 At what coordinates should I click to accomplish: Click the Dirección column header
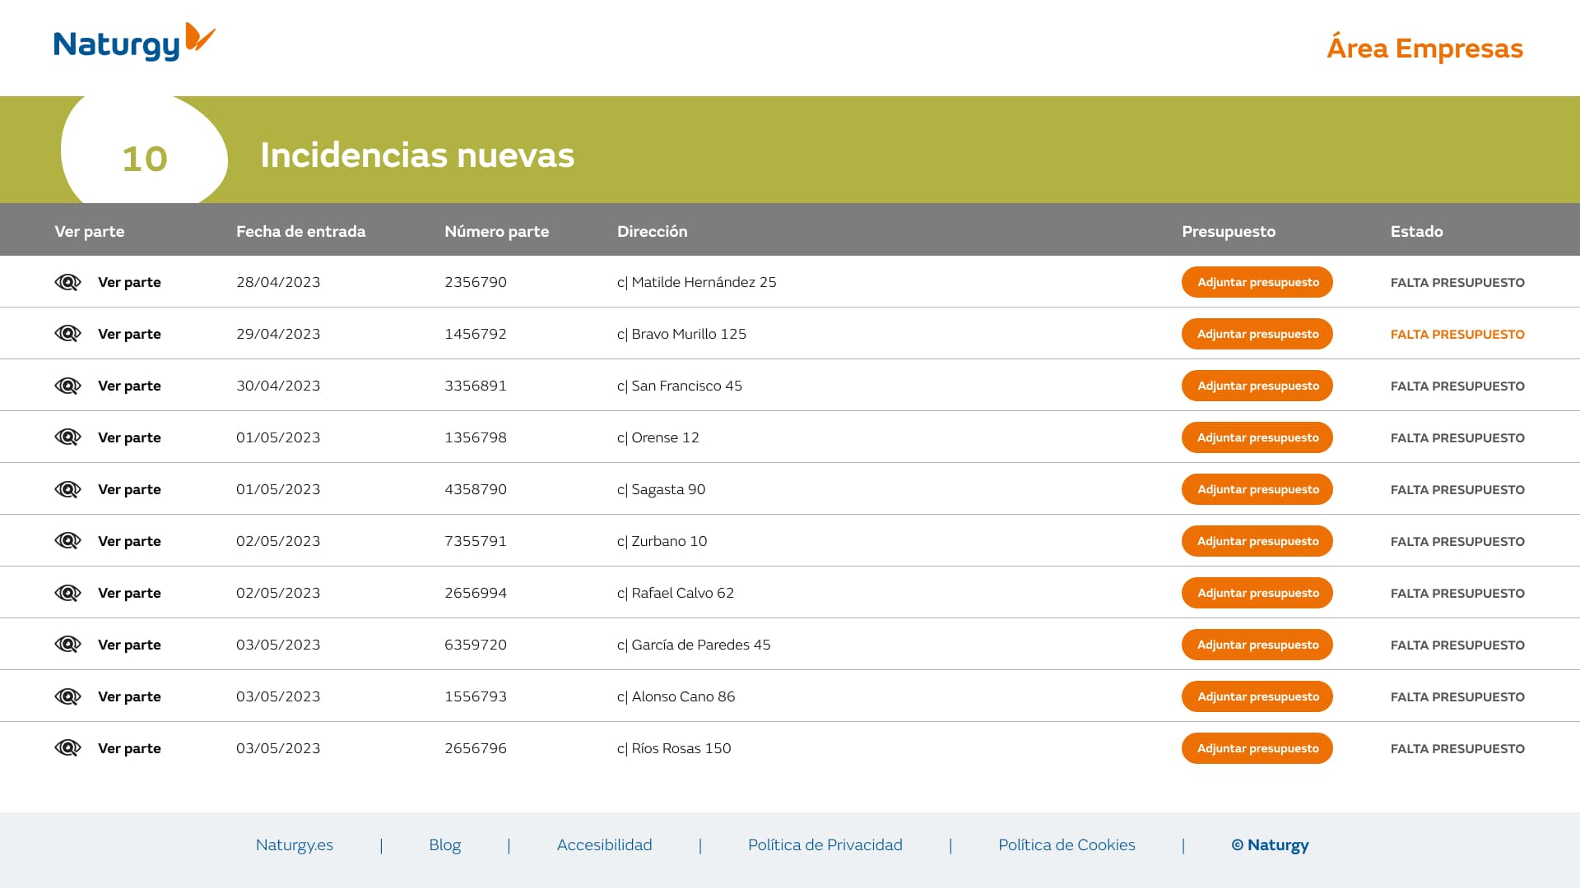pos(652,231)
